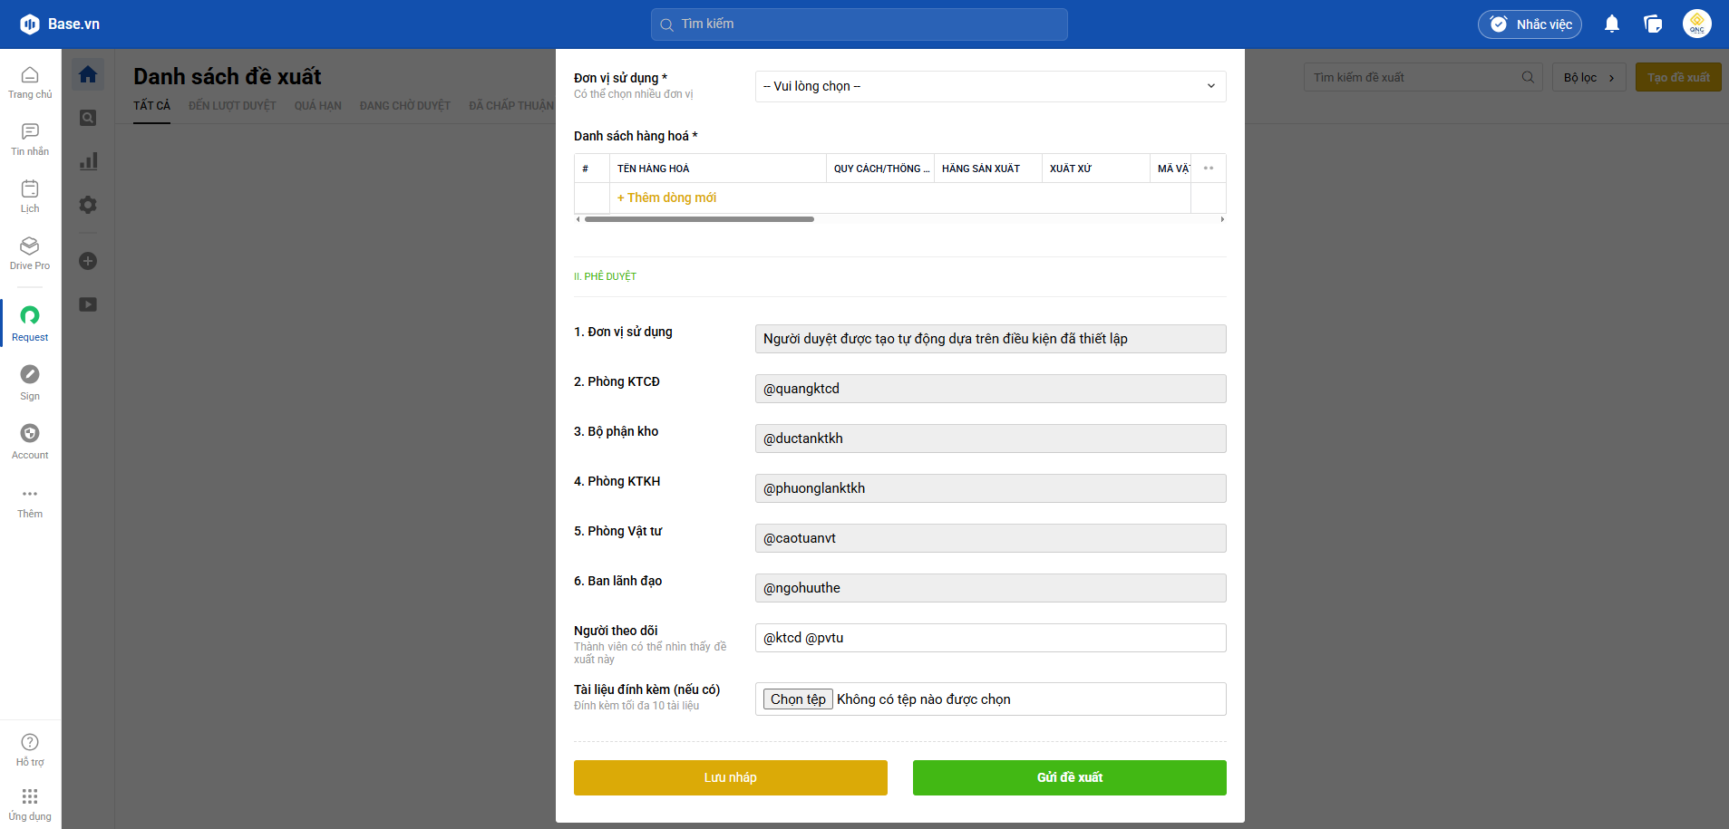Click the Gửi đề xuất button

[x=1069, y=777]
